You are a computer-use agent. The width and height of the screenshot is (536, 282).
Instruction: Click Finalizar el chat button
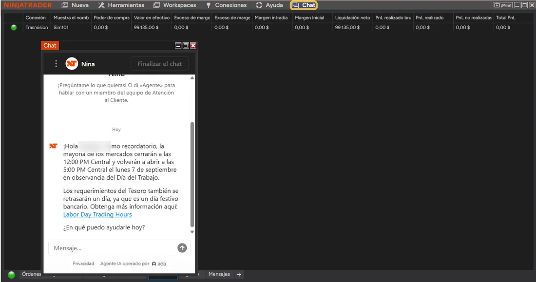160,64
